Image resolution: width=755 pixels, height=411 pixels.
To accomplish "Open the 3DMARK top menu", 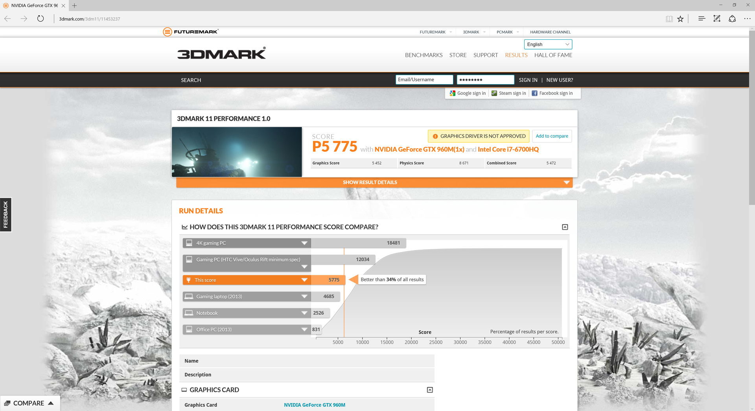I will pyautogui.click(x=474, y=32).
